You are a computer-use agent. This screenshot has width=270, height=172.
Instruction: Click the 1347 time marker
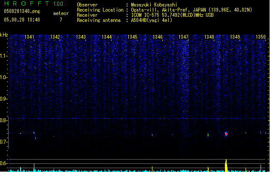[184, 37]
